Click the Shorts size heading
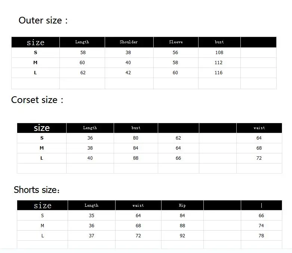292x253 pixels. [37, 190]
